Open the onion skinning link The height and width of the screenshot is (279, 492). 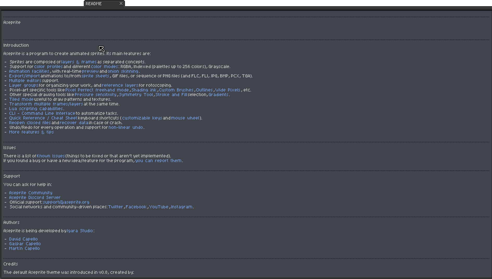[123, 71]
